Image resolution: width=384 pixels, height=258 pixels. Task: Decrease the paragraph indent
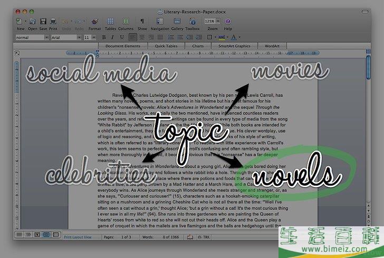[189, 38]
